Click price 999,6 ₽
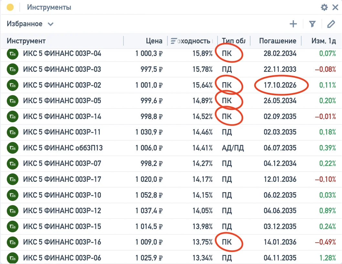The image size is (342, 264). click(x=152, y=101)
